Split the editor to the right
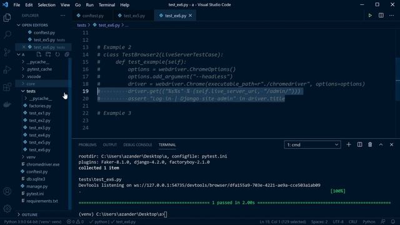 (381, 16)
